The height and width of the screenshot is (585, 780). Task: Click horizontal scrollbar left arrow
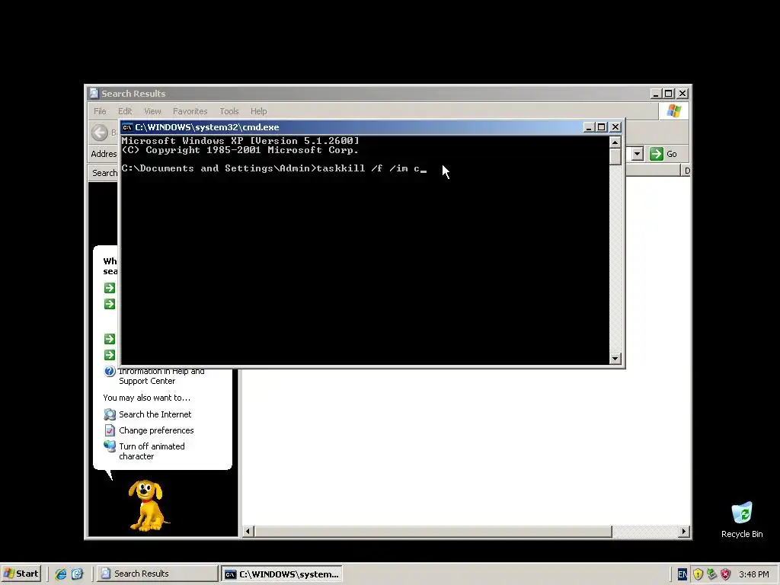pyautogui.click(x=248, y=531)
